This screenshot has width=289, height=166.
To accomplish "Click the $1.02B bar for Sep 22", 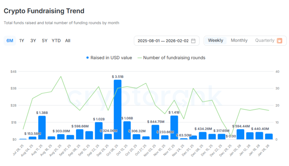I will tap(99, 130).
